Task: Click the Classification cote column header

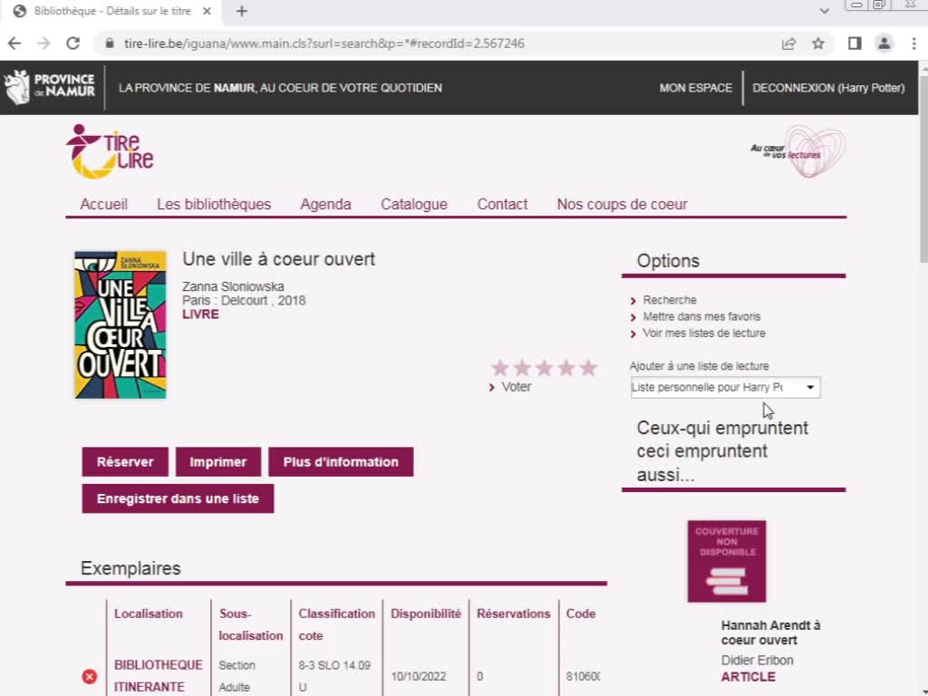Action: pos(336,624)
